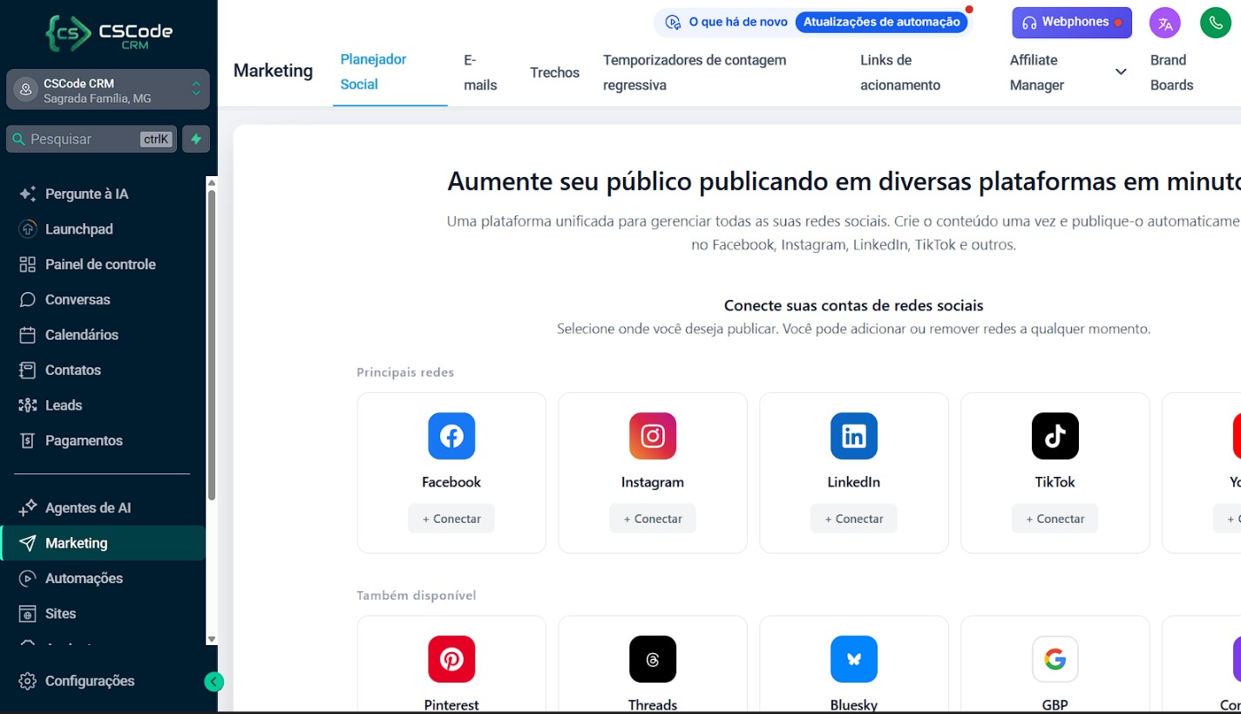Open Conversas chat icon
The image size is (1241, 714).
click(x=28, y=299)
